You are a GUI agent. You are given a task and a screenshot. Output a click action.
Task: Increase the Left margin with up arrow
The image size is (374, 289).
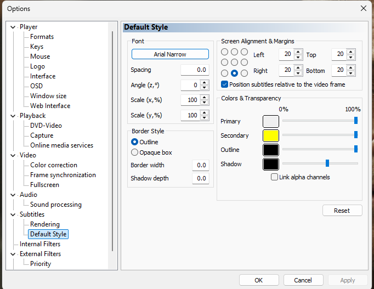point(298,52)
